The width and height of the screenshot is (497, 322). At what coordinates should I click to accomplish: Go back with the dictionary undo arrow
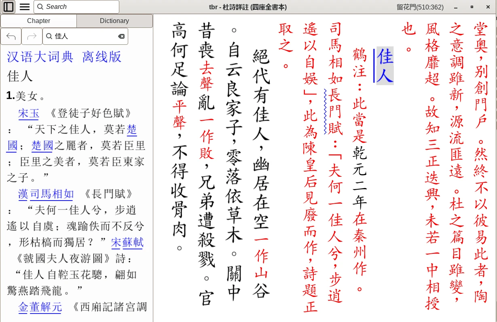[11, 36]
